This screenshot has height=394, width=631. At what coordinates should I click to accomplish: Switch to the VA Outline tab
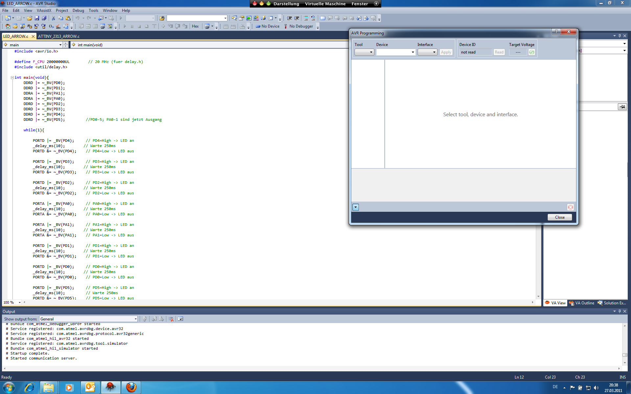(x=582, y=303)
